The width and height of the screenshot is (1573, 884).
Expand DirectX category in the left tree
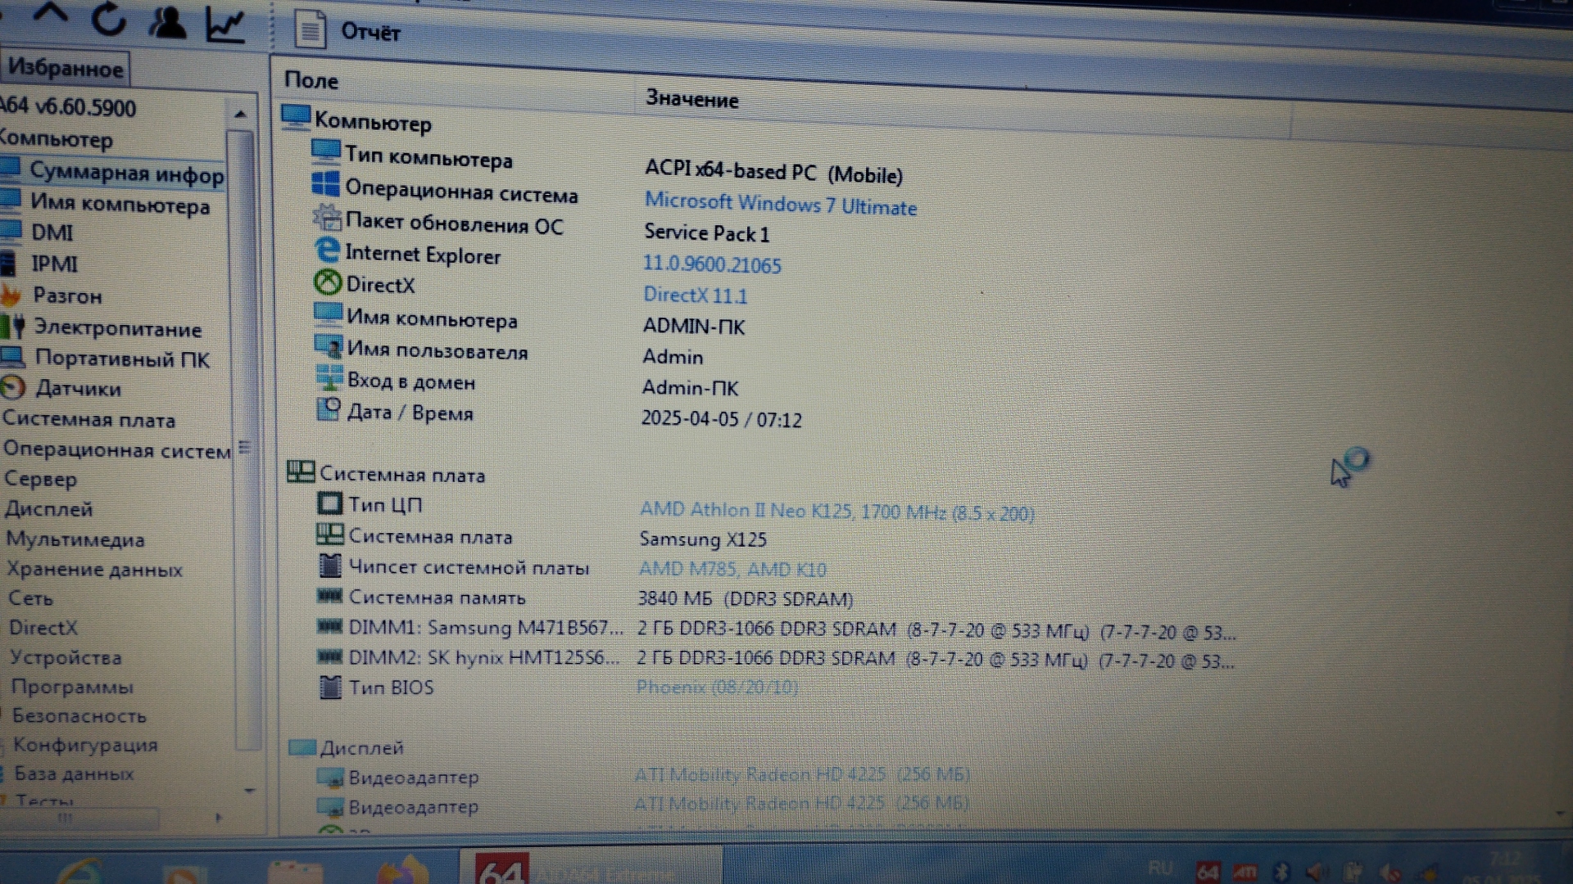pos(43,628)
